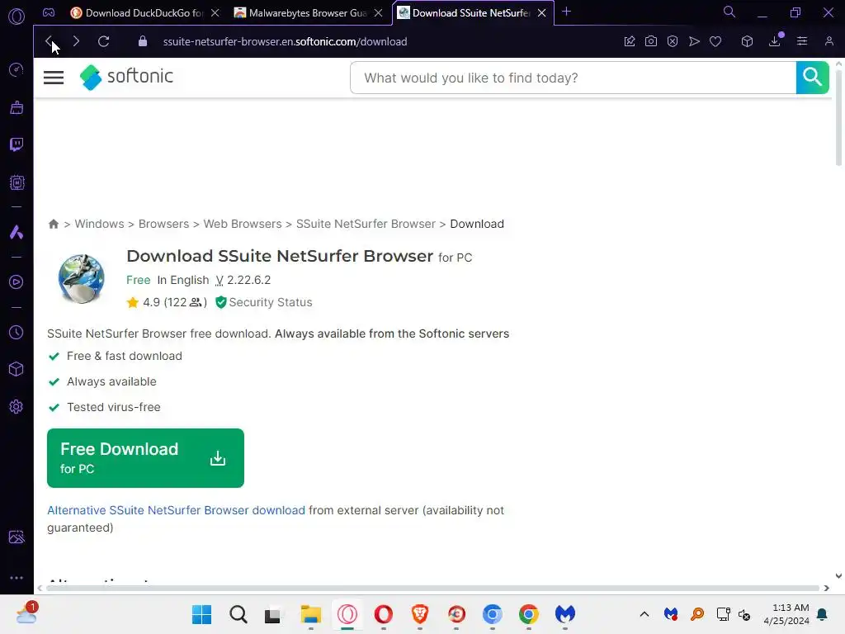Open History clock icon in sidebar
Screen dimensions: 845x634
(x=17, y=332)
